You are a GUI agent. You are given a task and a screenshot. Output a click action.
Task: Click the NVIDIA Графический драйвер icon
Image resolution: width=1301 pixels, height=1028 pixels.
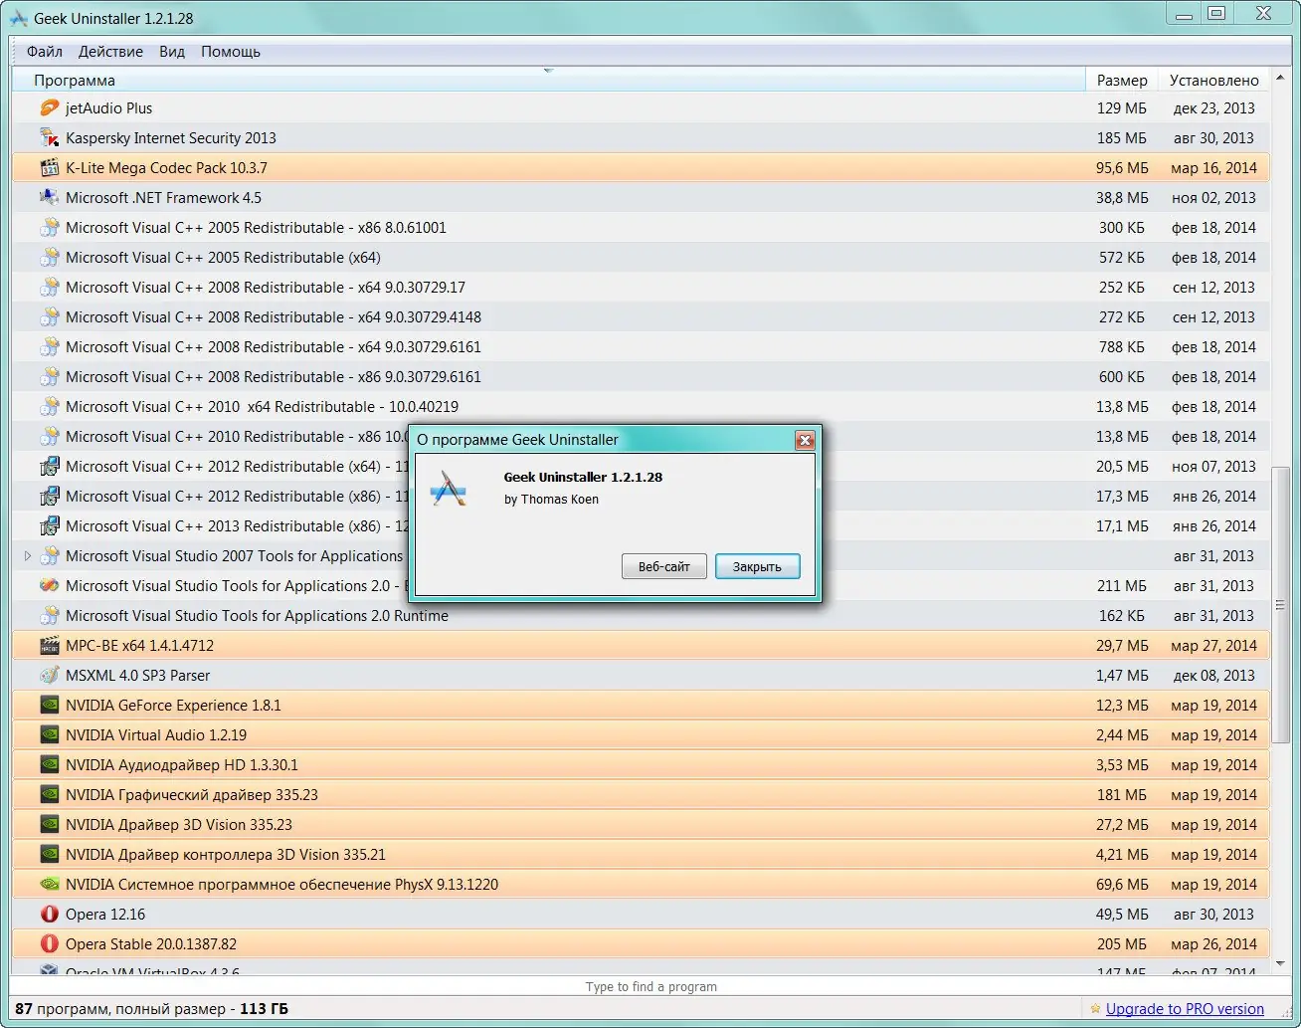49,794
